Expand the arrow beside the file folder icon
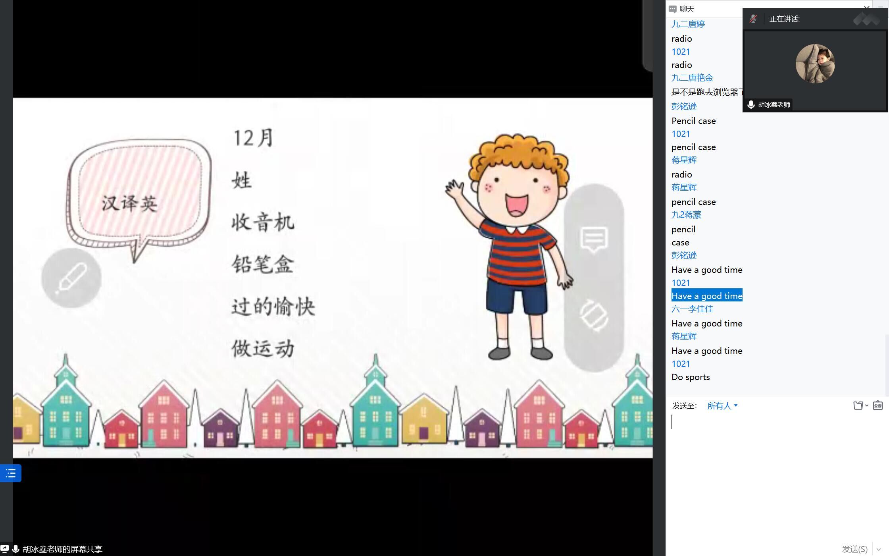 pos(867,405)
